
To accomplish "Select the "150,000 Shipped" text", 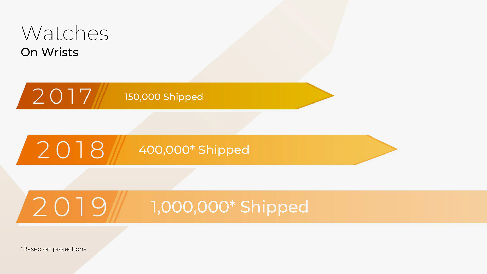I will pyautogui.click(x=164, y=97).
